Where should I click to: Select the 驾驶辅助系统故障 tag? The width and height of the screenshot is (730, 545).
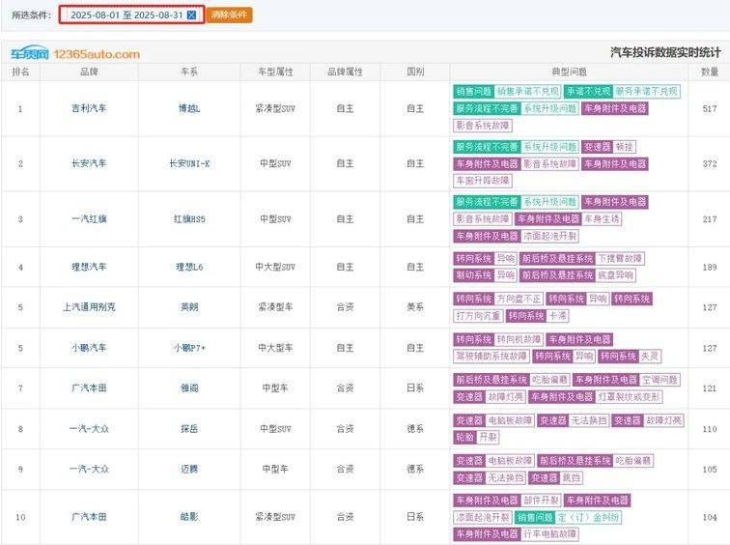tap(491, 357)
